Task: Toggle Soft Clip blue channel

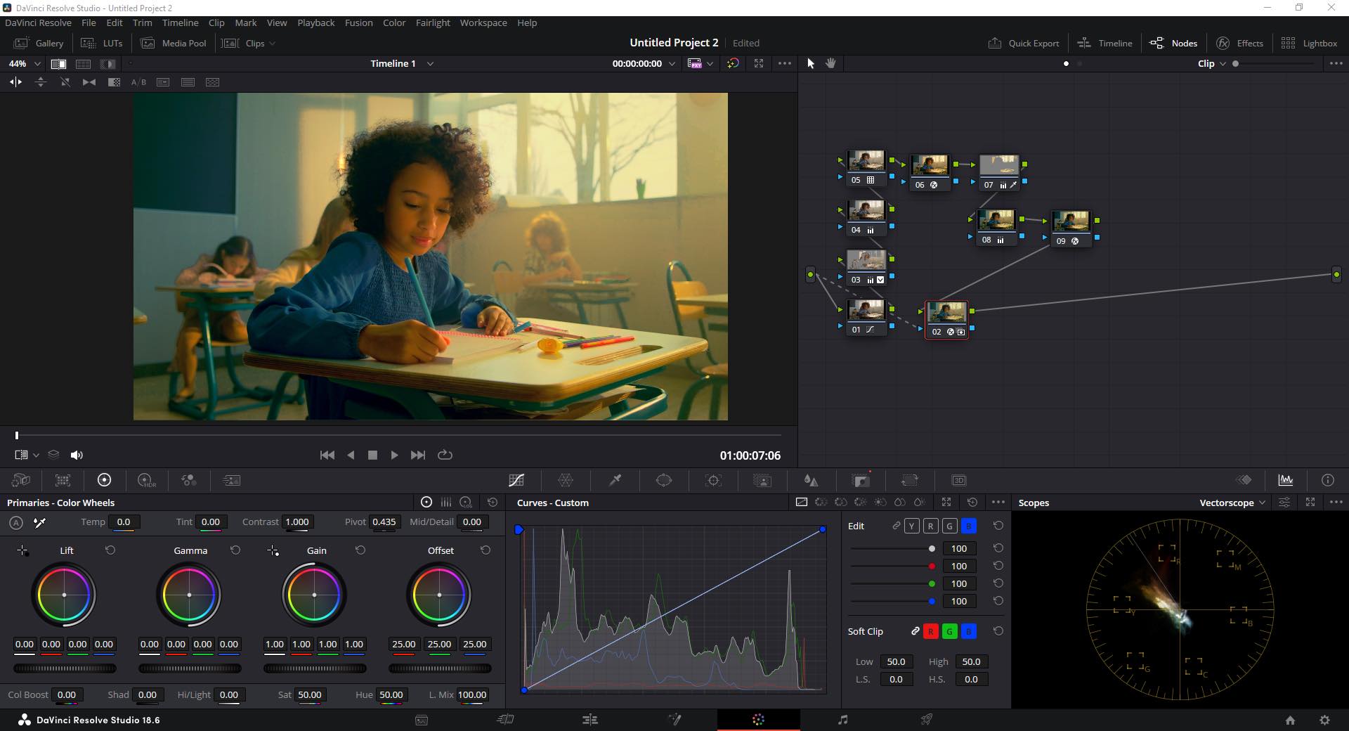Action: click(968, 631)
